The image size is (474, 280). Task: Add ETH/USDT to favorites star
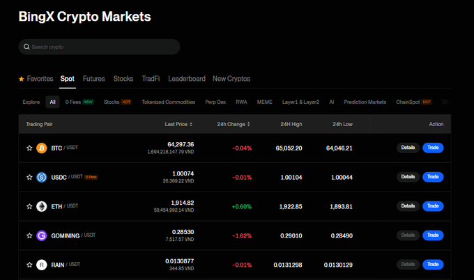tap(29, 207)
